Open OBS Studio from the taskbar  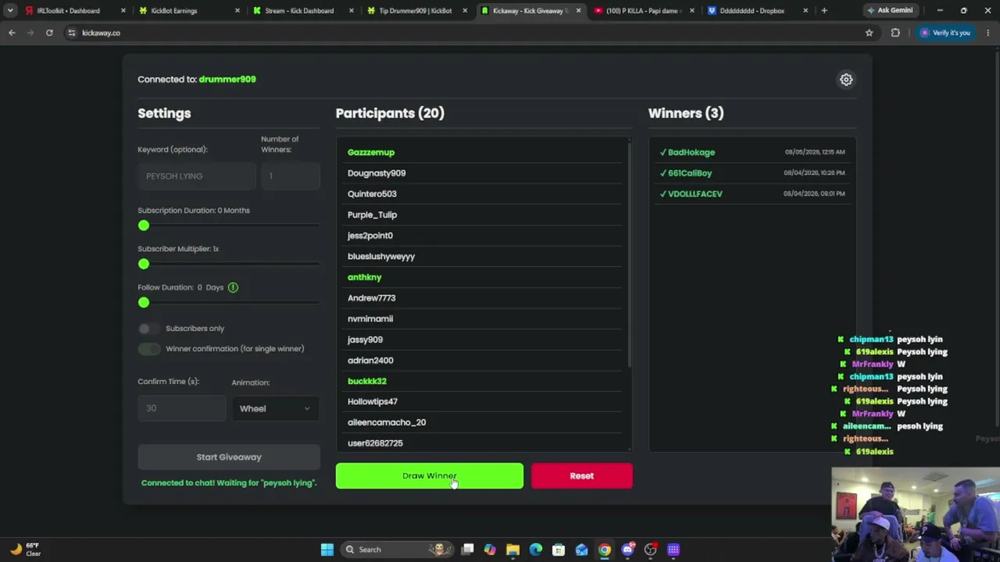coord(650,550)
